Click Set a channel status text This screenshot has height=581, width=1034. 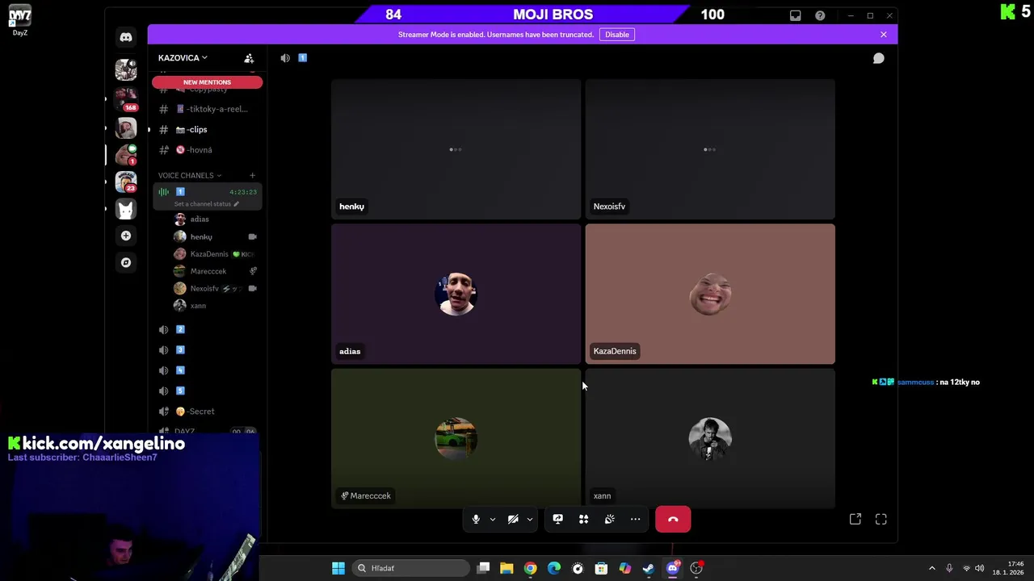[x=203, y=204]
